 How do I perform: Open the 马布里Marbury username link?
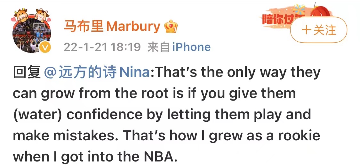pyautogui.click(x=112, y=26)
